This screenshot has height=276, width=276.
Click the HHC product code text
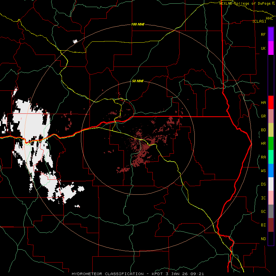click(x=270, y=18)
